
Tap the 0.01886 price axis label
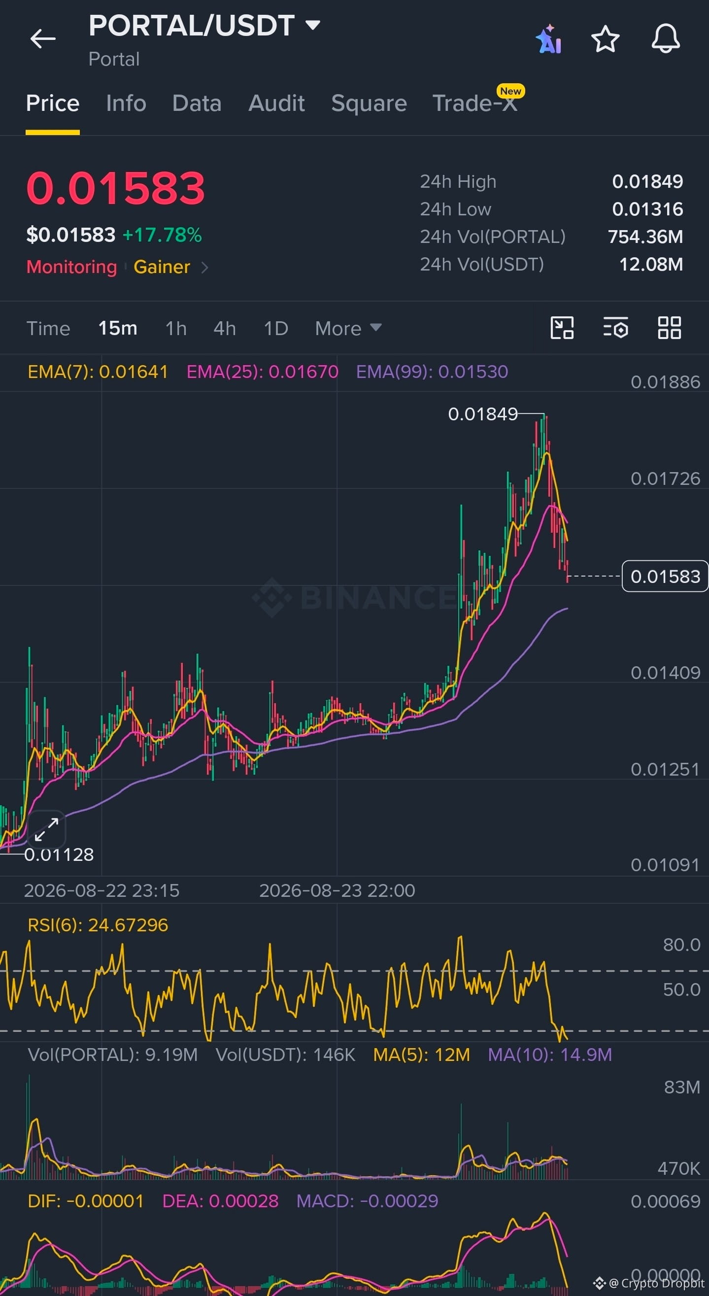pyautogui.click(x=665, y=382)
